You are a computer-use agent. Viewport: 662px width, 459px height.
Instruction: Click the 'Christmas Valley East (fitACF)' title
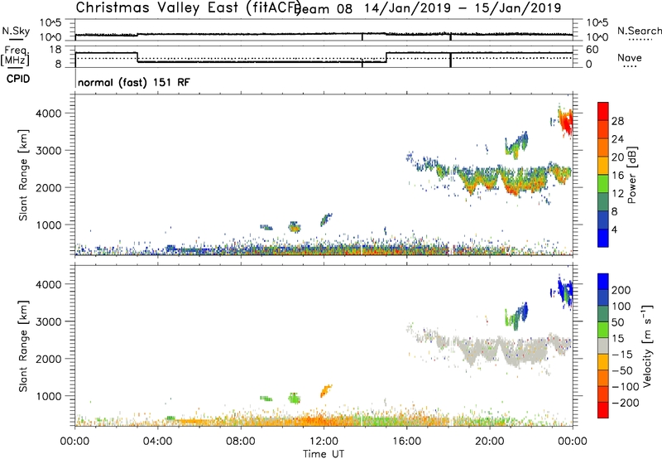click(188, 7)
